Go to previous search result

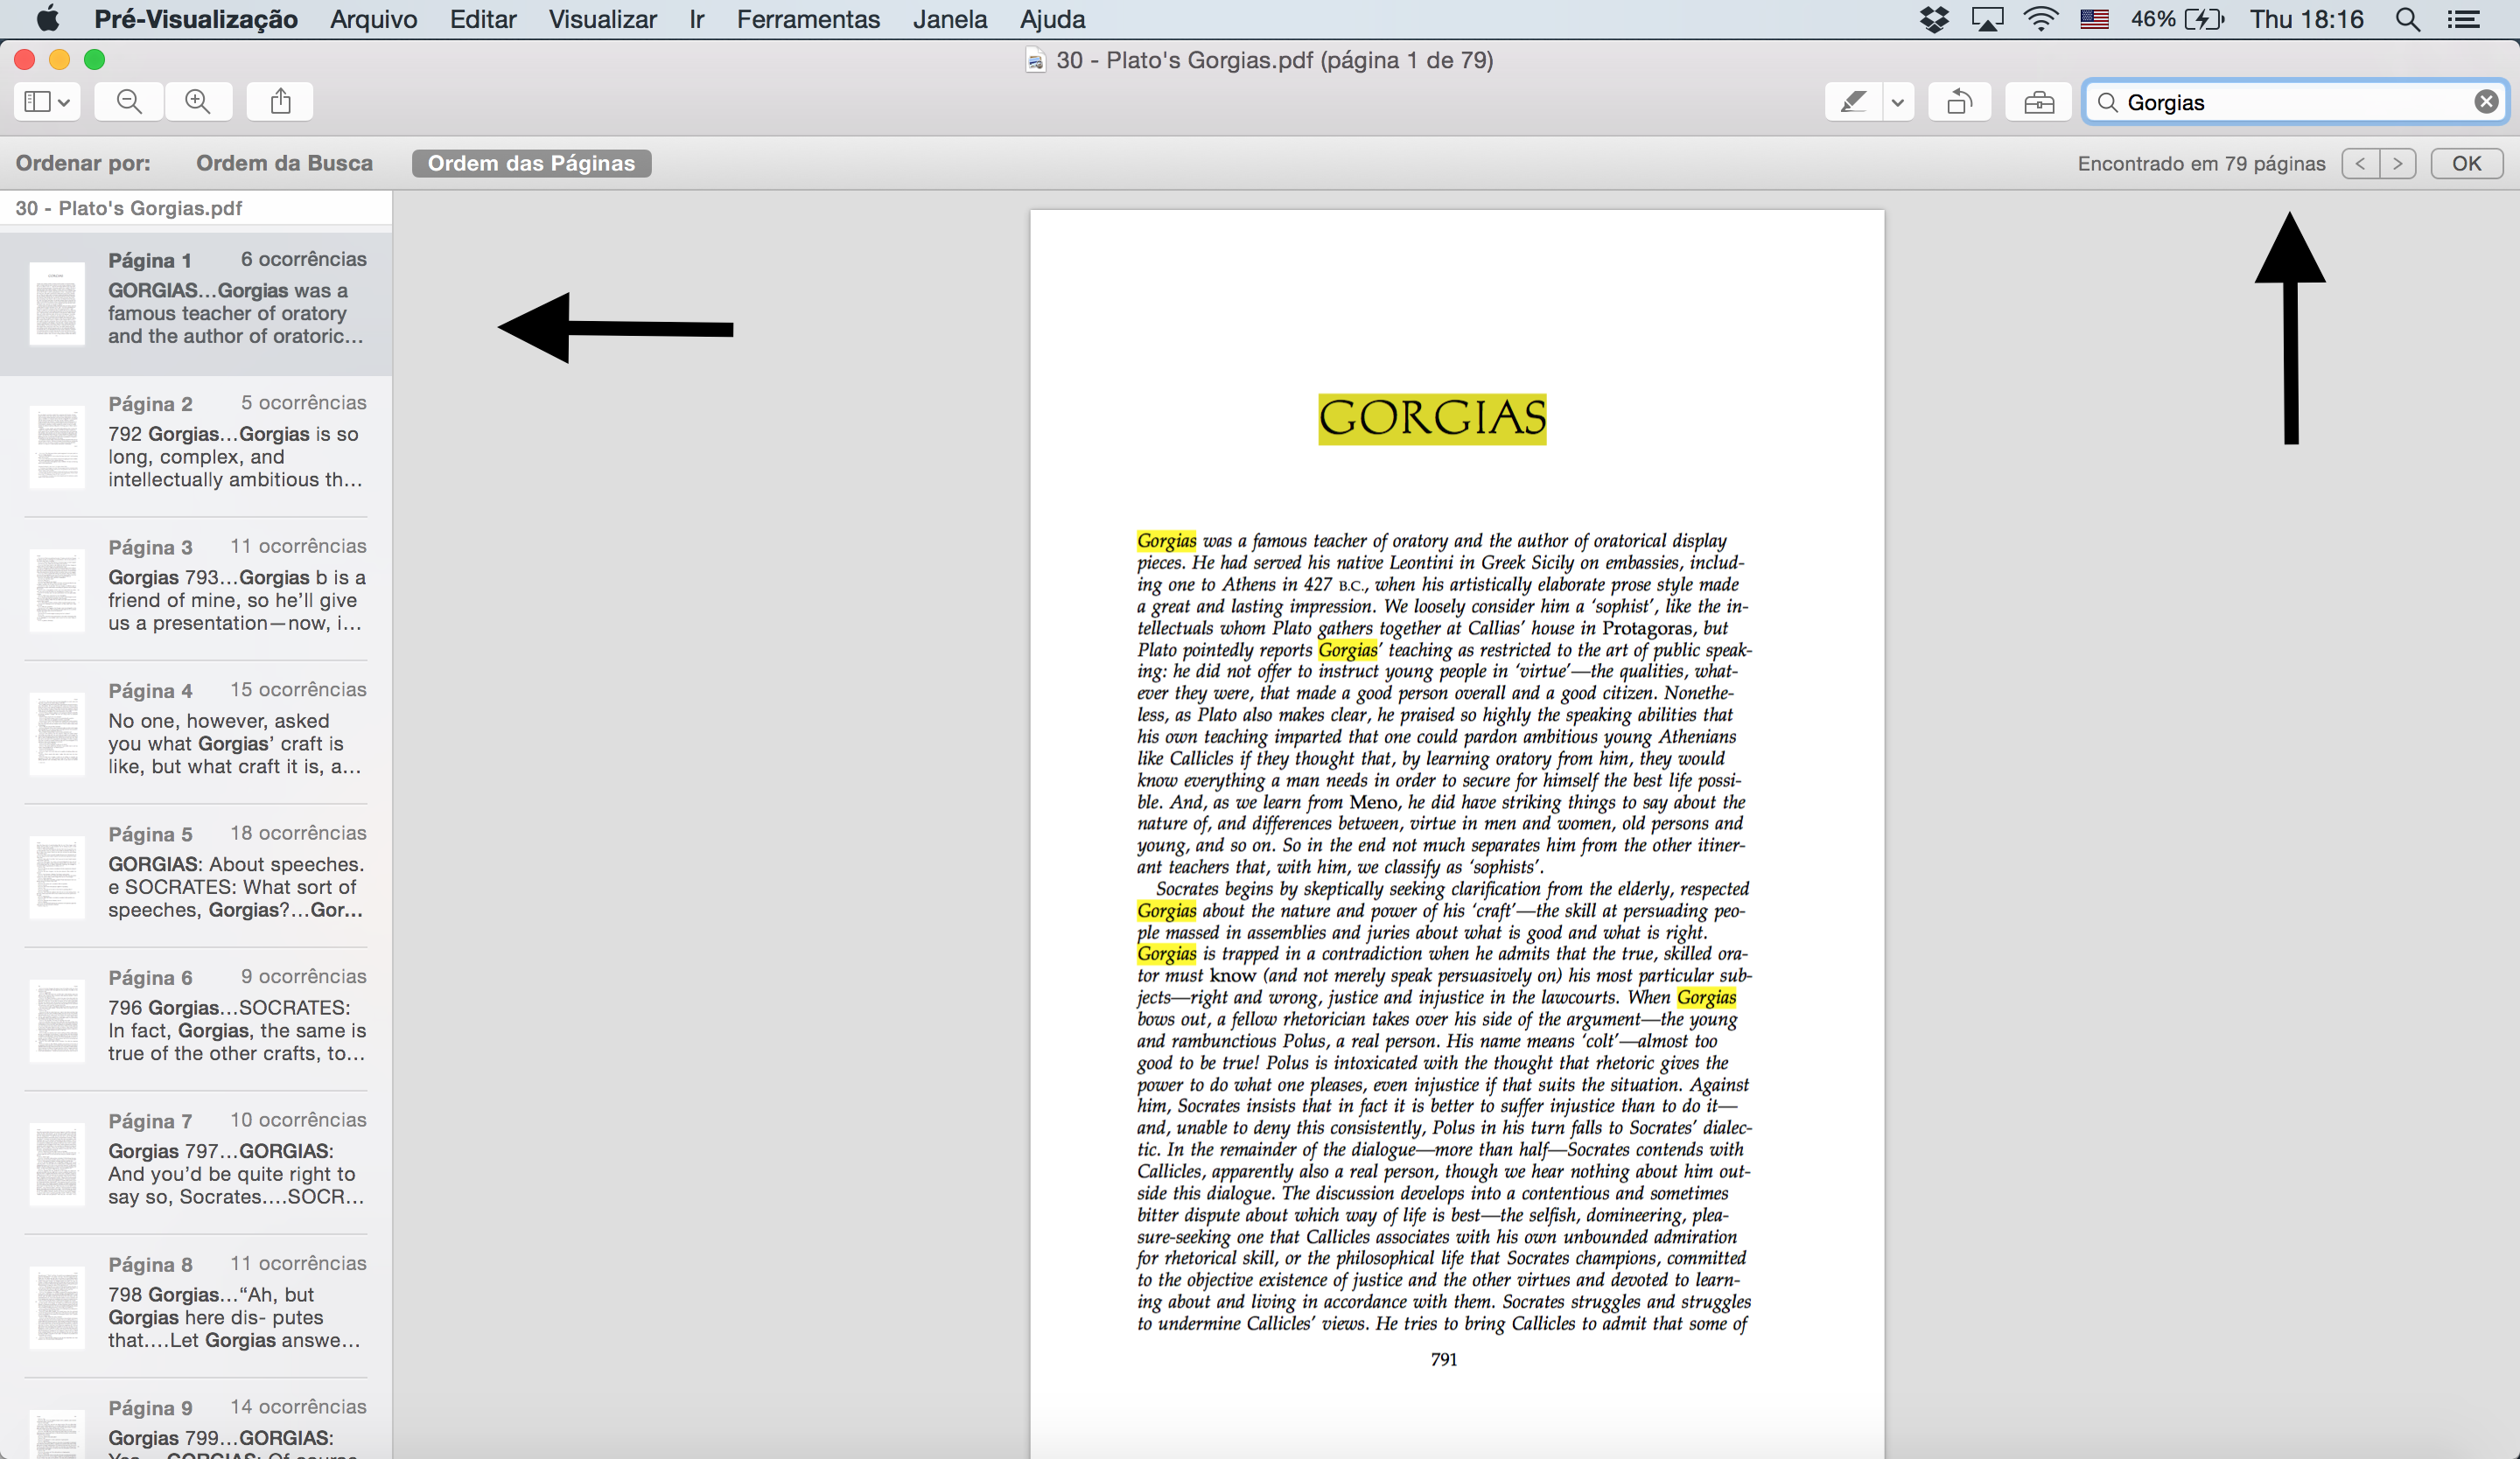coord(2360,163)
